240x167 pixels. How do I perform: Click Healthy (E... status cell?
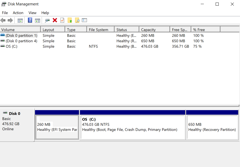pyautogui.click(x=126, y=35)
